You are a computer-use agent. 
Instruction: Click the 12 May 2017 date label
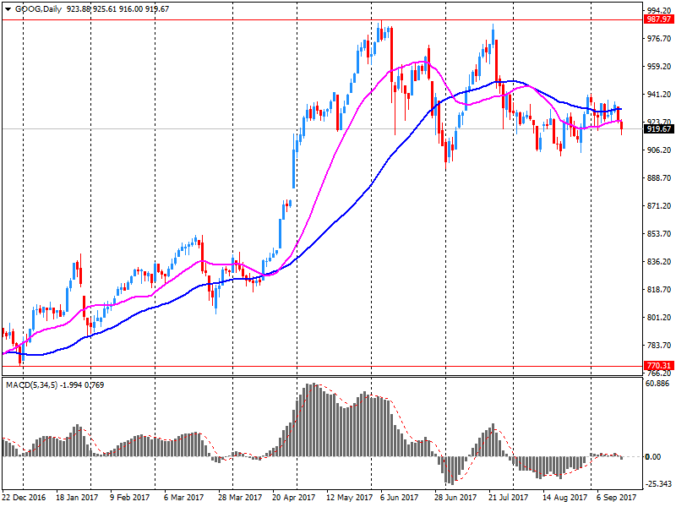pyautogui.click(x=349, y=498)
